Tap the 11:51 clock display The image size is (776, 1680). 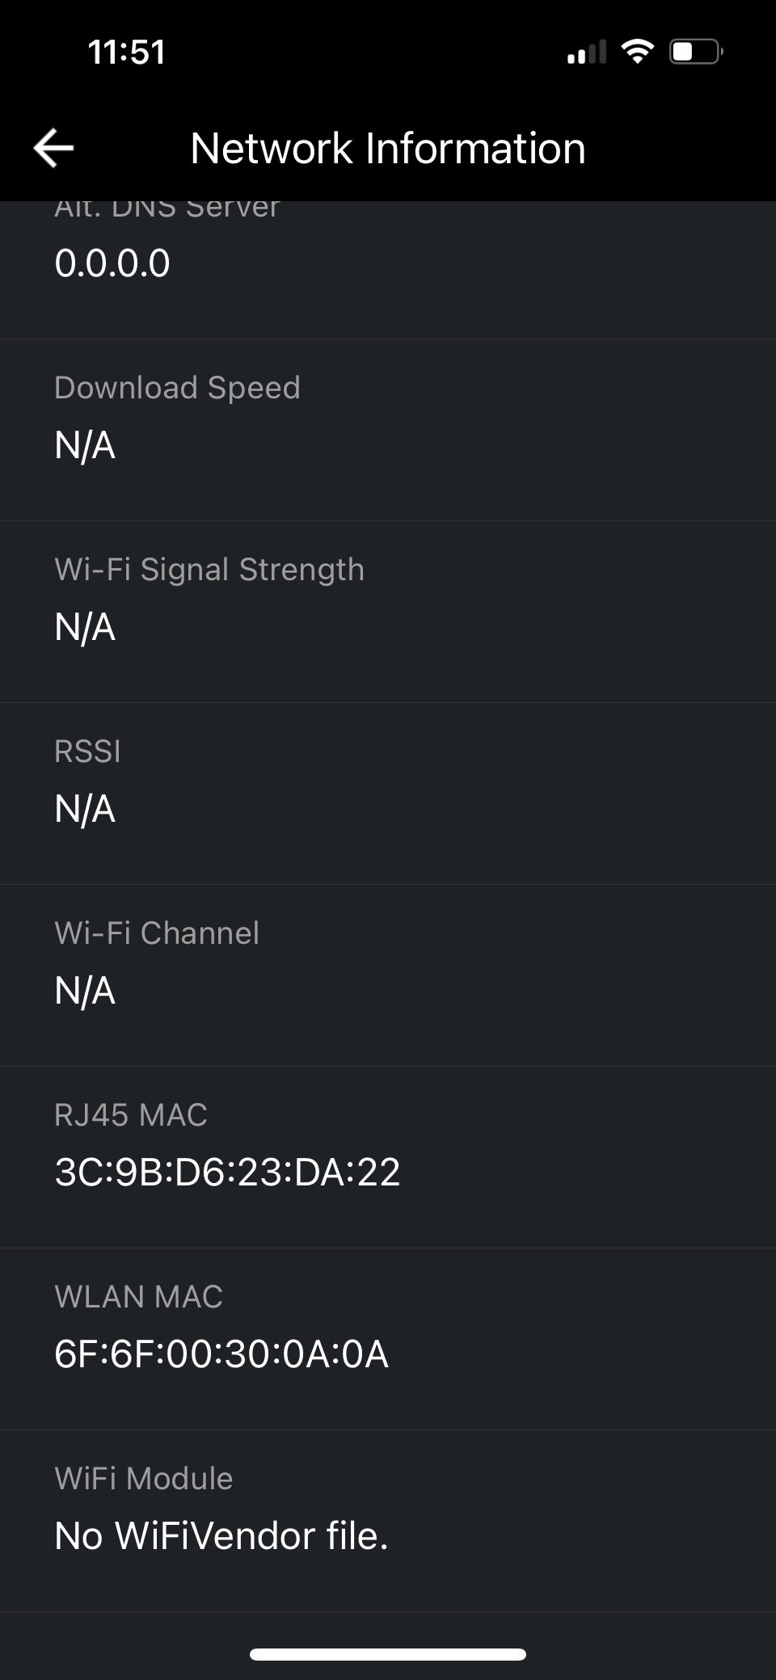[126, 53]
